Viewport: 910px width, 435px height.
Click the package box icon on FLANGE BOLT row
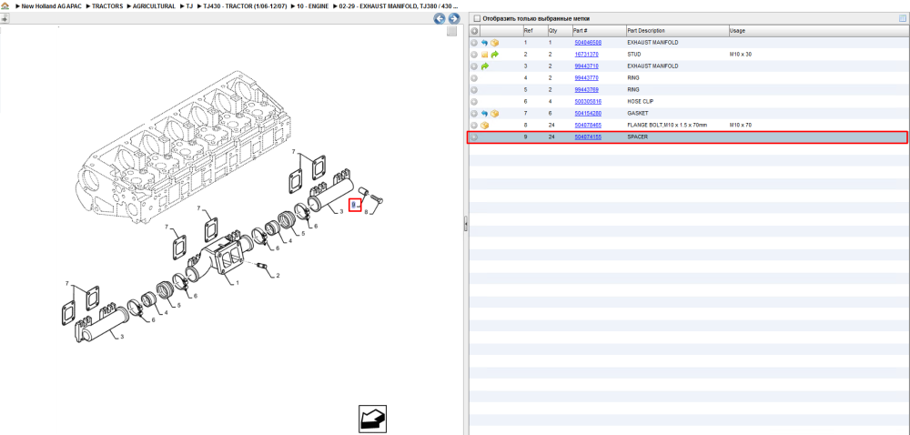pyautogui.click(x=485, y=126)
